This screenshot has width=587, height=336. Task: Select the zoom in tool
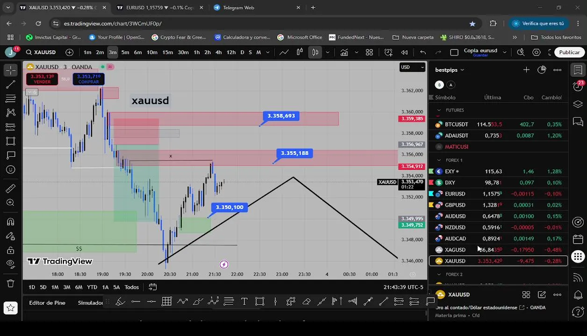click(11, 203)
